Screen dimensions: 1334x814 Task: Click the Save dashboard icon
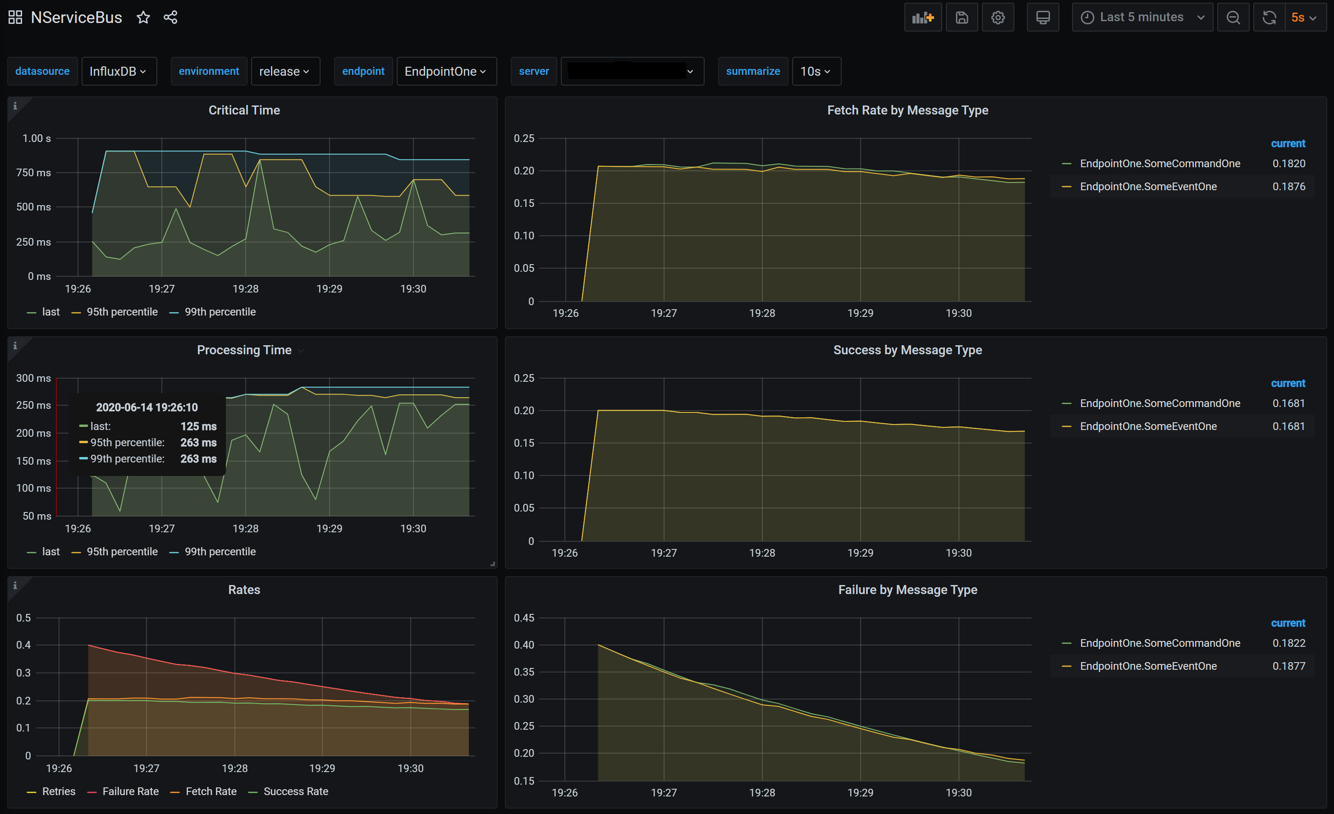(x=962, y=17)
